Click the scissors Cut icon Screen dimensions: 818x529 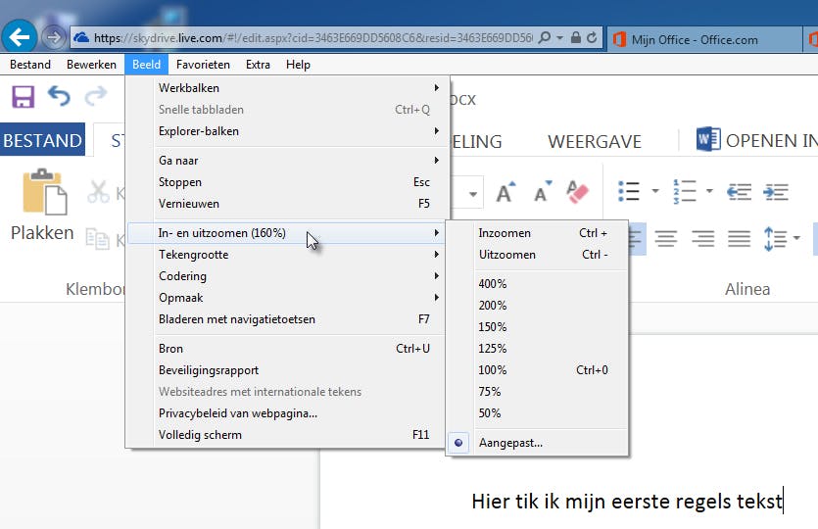[x=98, y=192]
